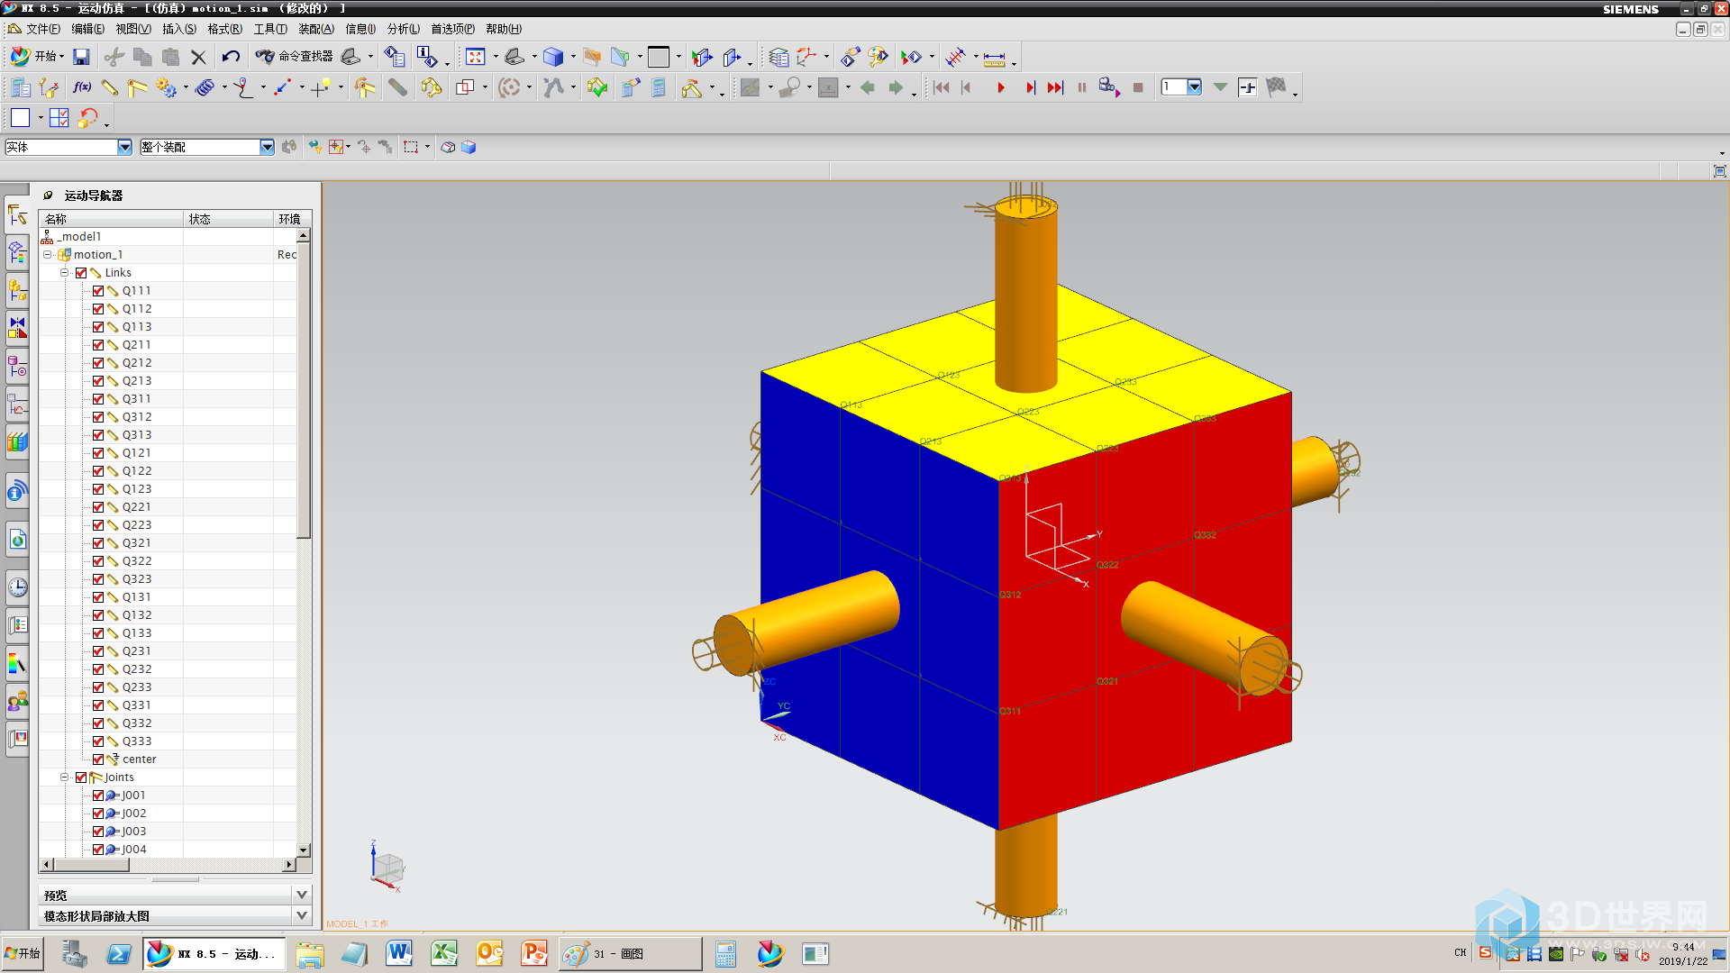Open the clock History sidebar tab
This screenshot has height=973, width=1730.
coord(18,588)
